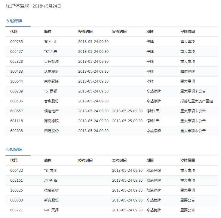Select stock code 002161

tap(16, 180)
